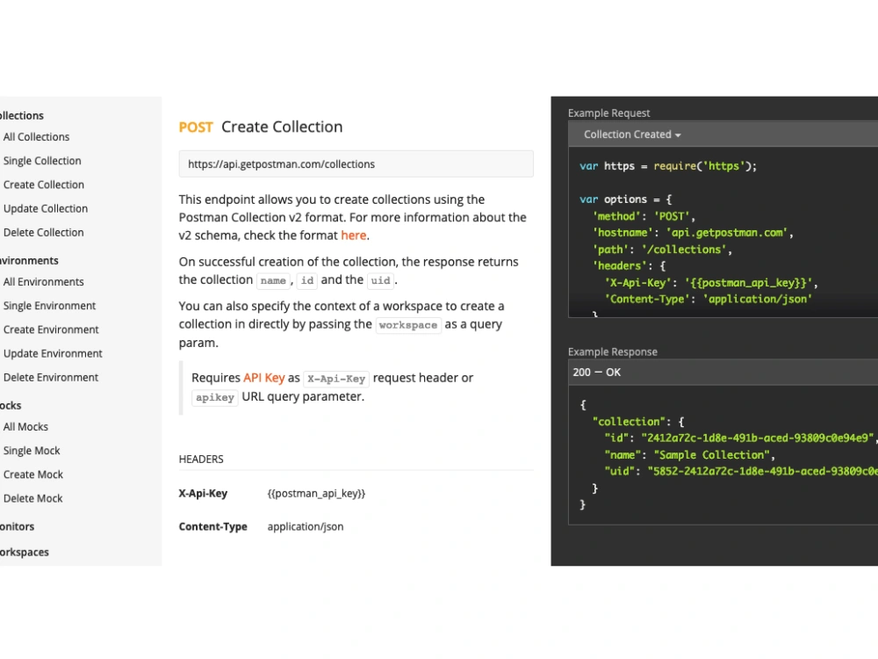This screenshot has width=878, height=659.
Task: Click the Example Response label
Action: [613, 352]
